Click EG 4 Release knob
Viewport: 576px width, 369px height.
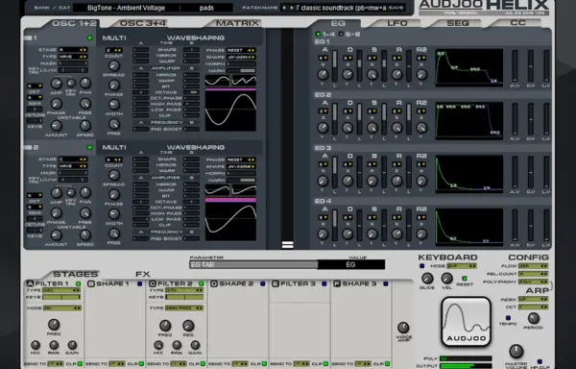pyautogui.click(x=397, y=234)
